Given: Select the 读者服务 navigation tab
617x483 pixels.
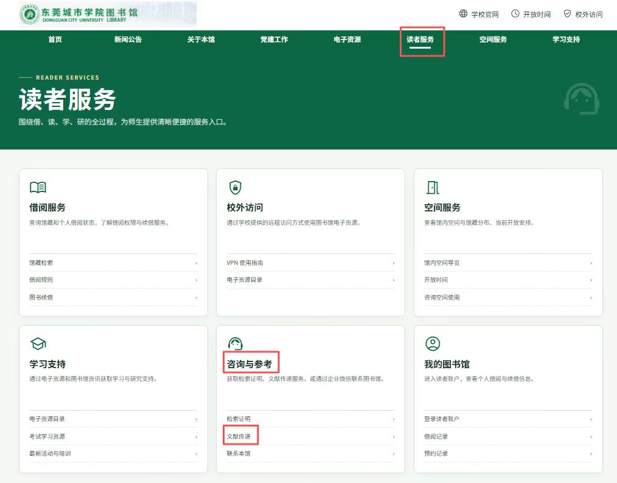Looking at the screenshot, I should click(420, 39).
